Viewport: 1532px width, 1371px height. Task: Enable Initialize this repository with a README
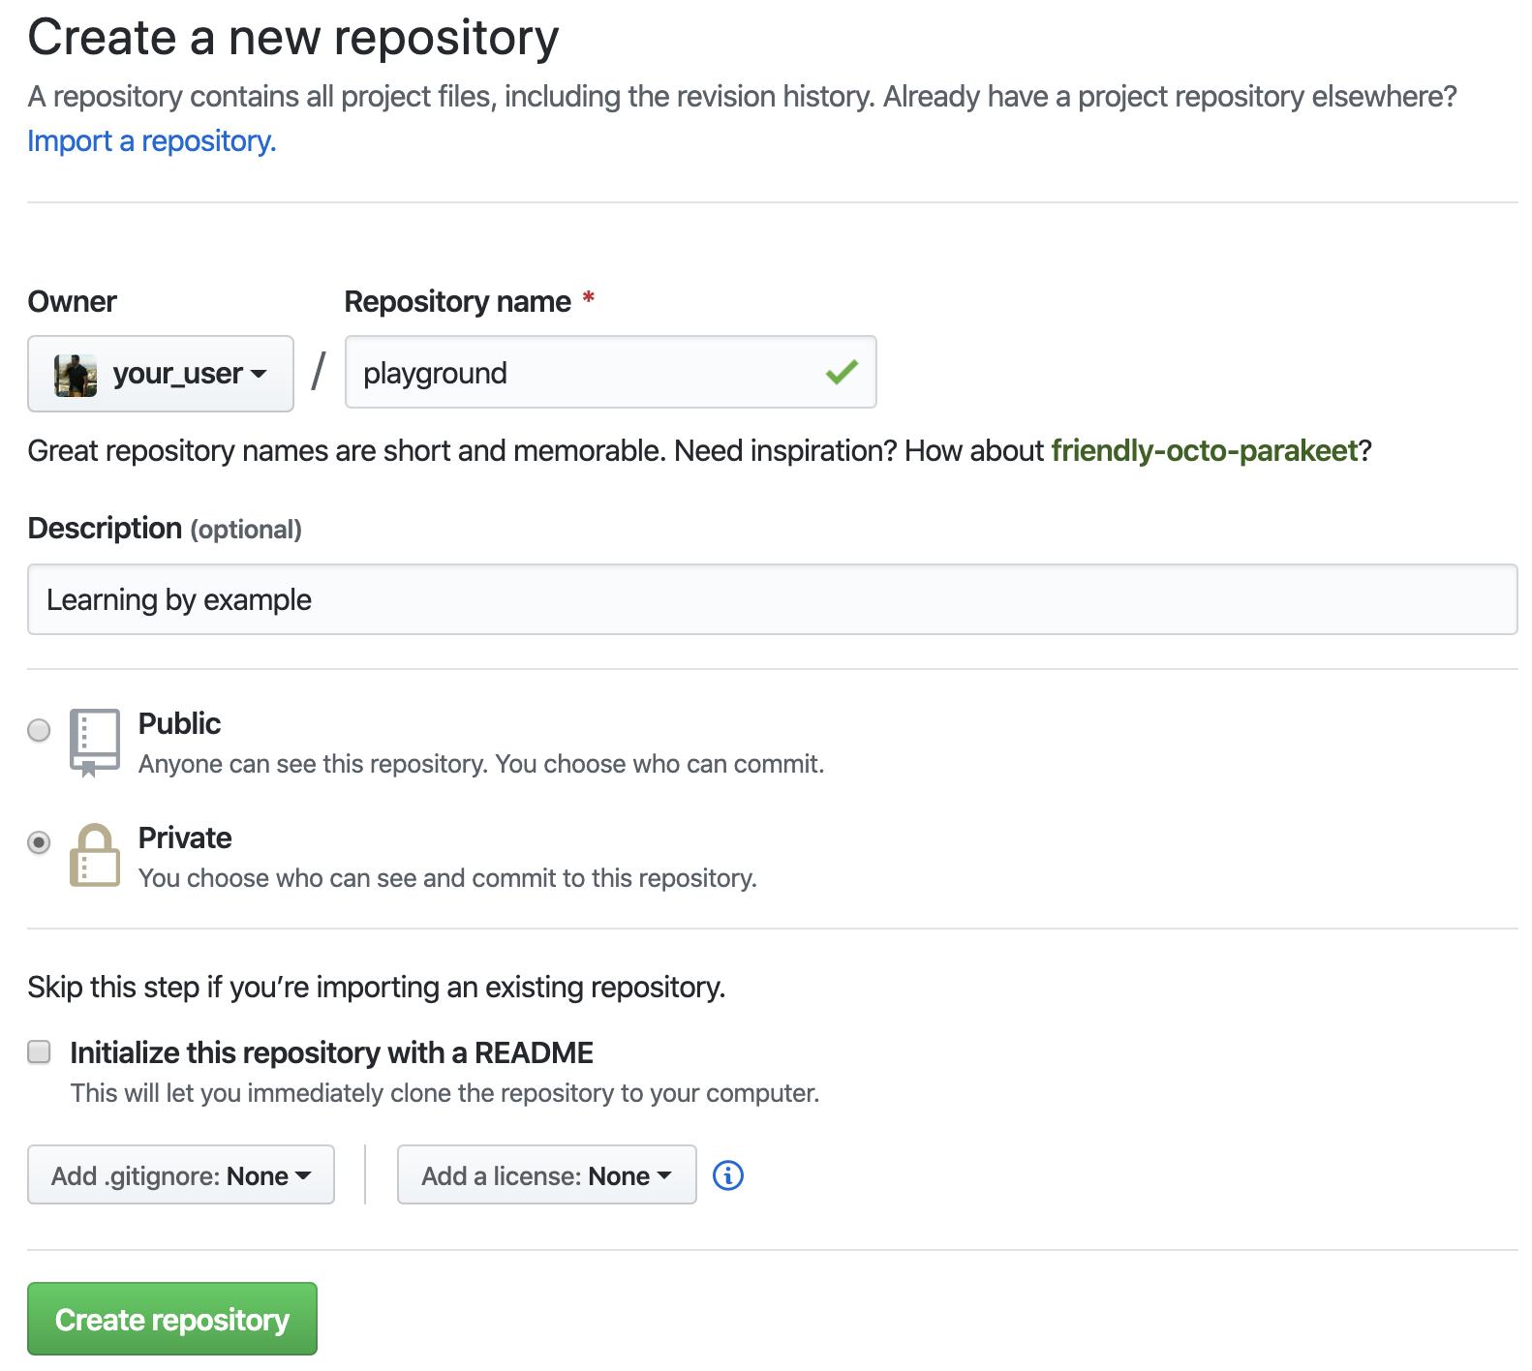click(39, 1051)
